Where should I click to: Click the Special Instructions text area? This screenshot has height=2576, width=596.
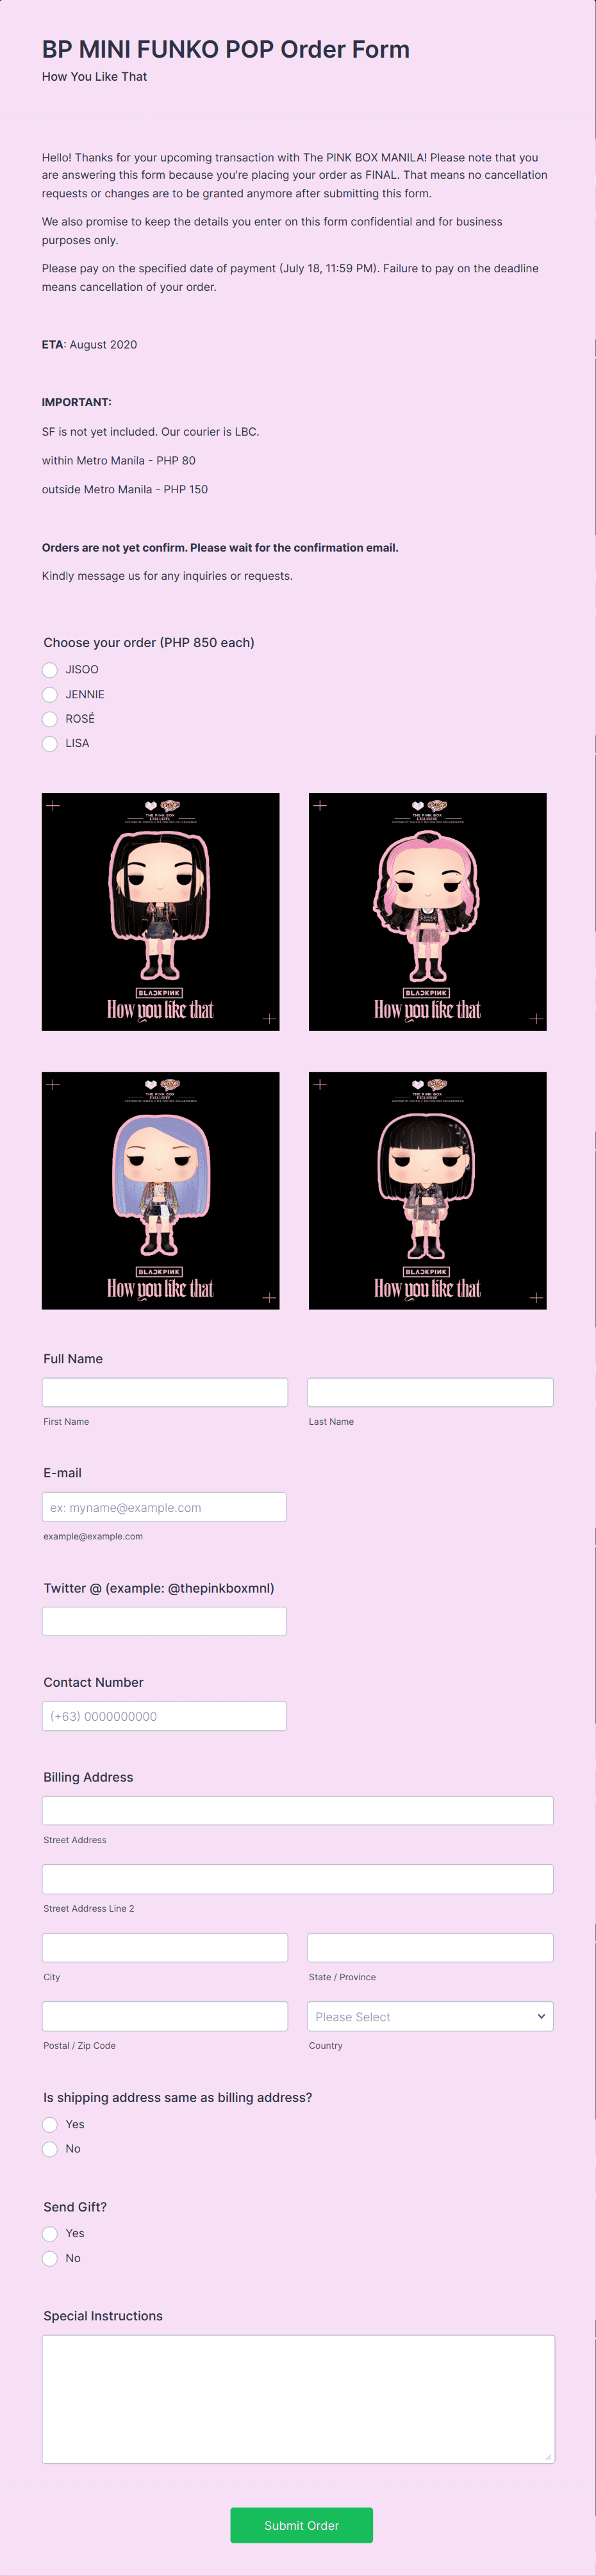(298, 2399)
